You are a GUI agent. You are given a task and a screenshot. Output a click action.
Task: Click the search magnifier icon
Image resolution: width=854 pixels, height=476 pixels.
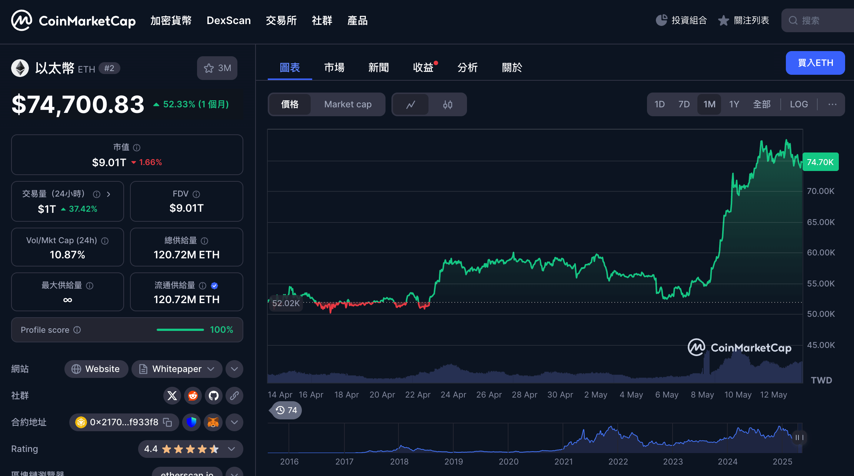point(793,20)
